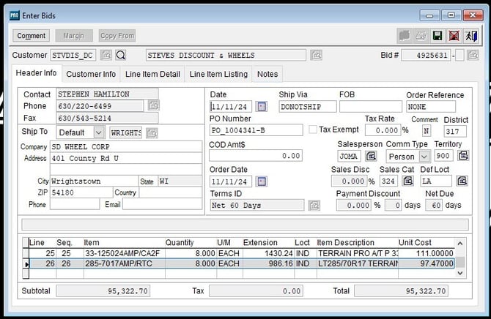The image size is (491, 319).
Task: Open the Comm Type Person dropdown
Action: pos(424,156)
